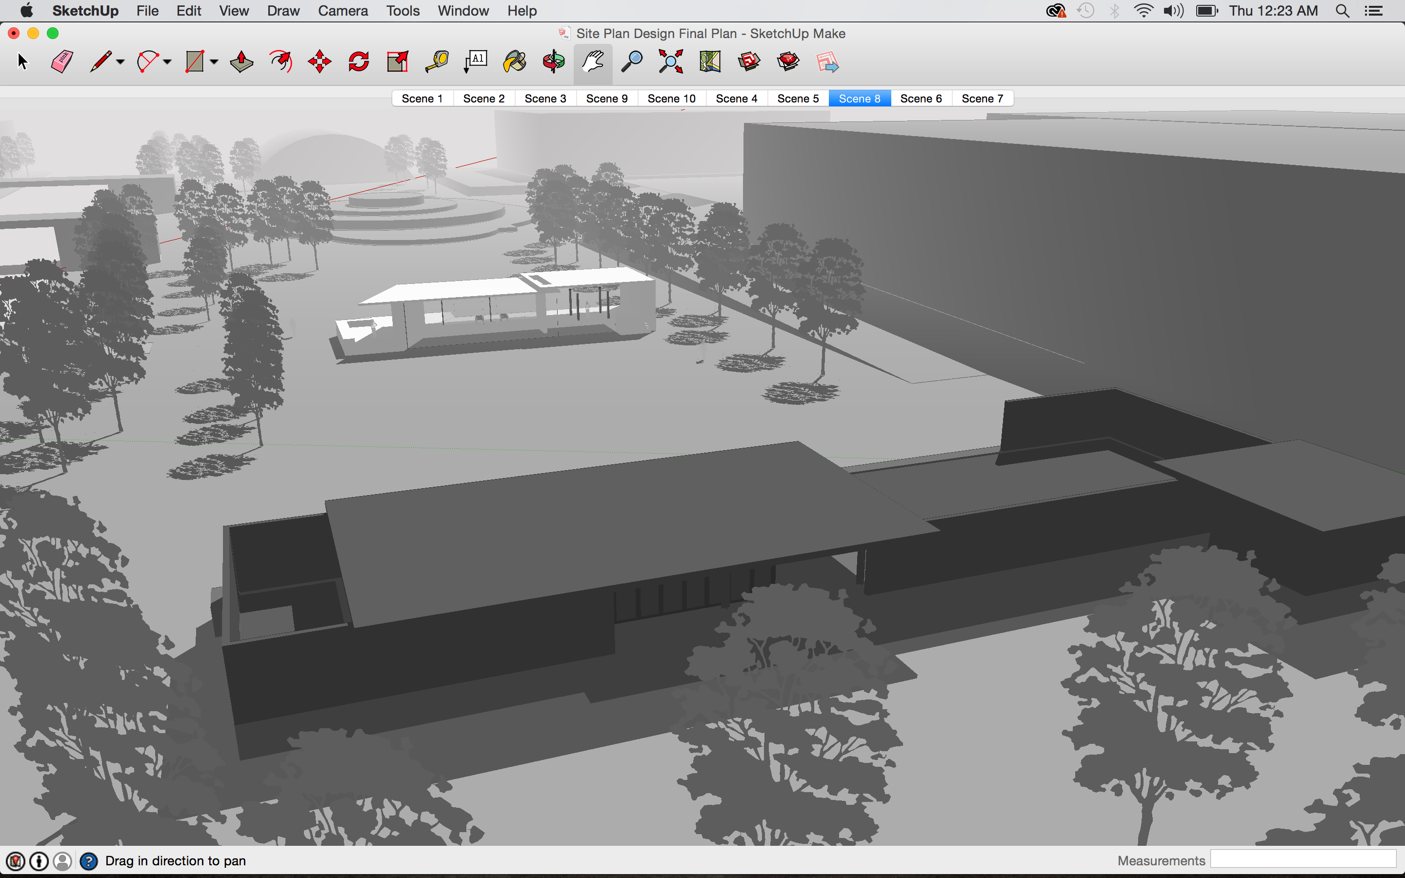The width and height of the screenshot is (1405, 878).
Task: Select the Tape Measure tool
Action: coord(437,61)
